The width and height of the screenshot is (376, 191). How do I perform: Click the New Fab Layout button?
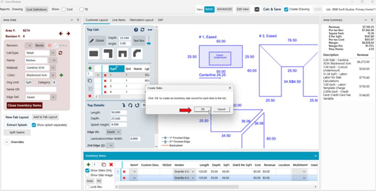[17, 117]
